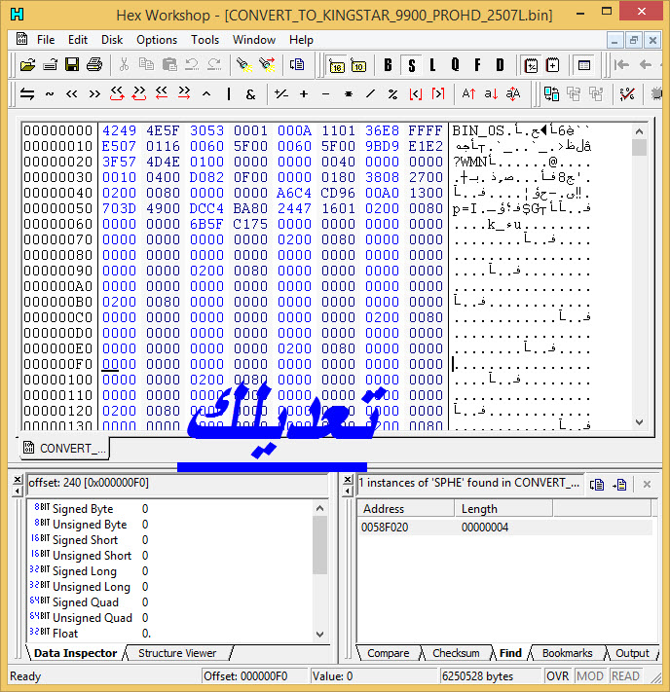Open the Disk menu

[112, 40]
